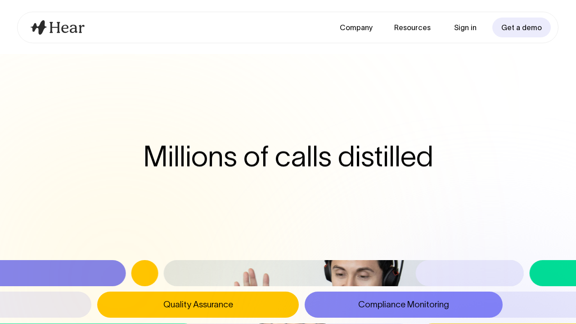
Task: Select the Quality Assurance pill
Action: coord(198,305)
